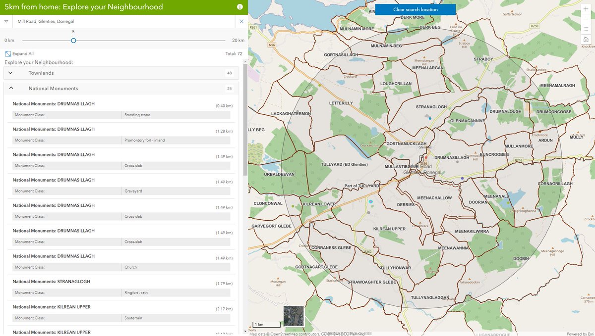Select the Promontory fort - inland row
This screenshot has height=336, width=595.
click(x=121, y=140)
